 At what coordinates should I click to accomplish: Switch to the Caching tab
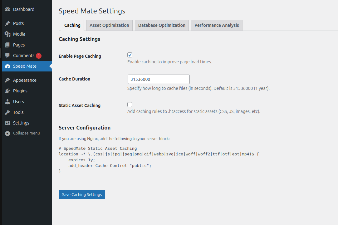(x=72, y=25)
